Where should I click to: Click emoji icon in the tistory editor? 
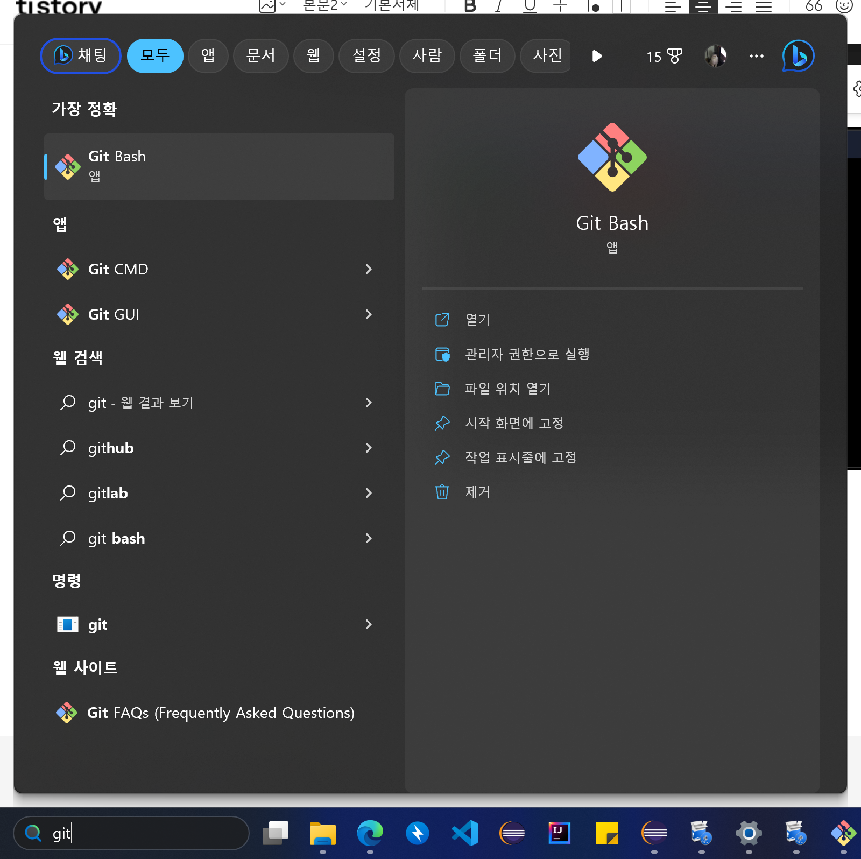click(x=844, y=6)
